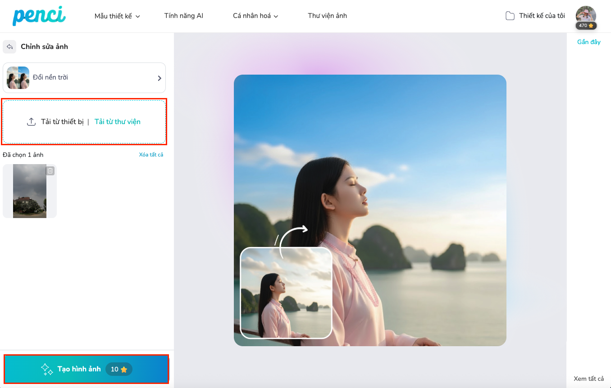Click Xem tất cả link
Screen dimensions: 611x388
pos(588,379)
